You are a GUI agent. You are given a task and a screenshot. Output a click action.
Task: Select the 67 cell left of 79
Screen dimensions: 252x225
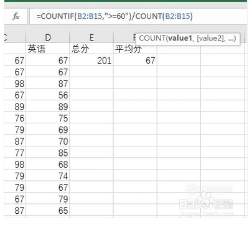coord(15,199)
